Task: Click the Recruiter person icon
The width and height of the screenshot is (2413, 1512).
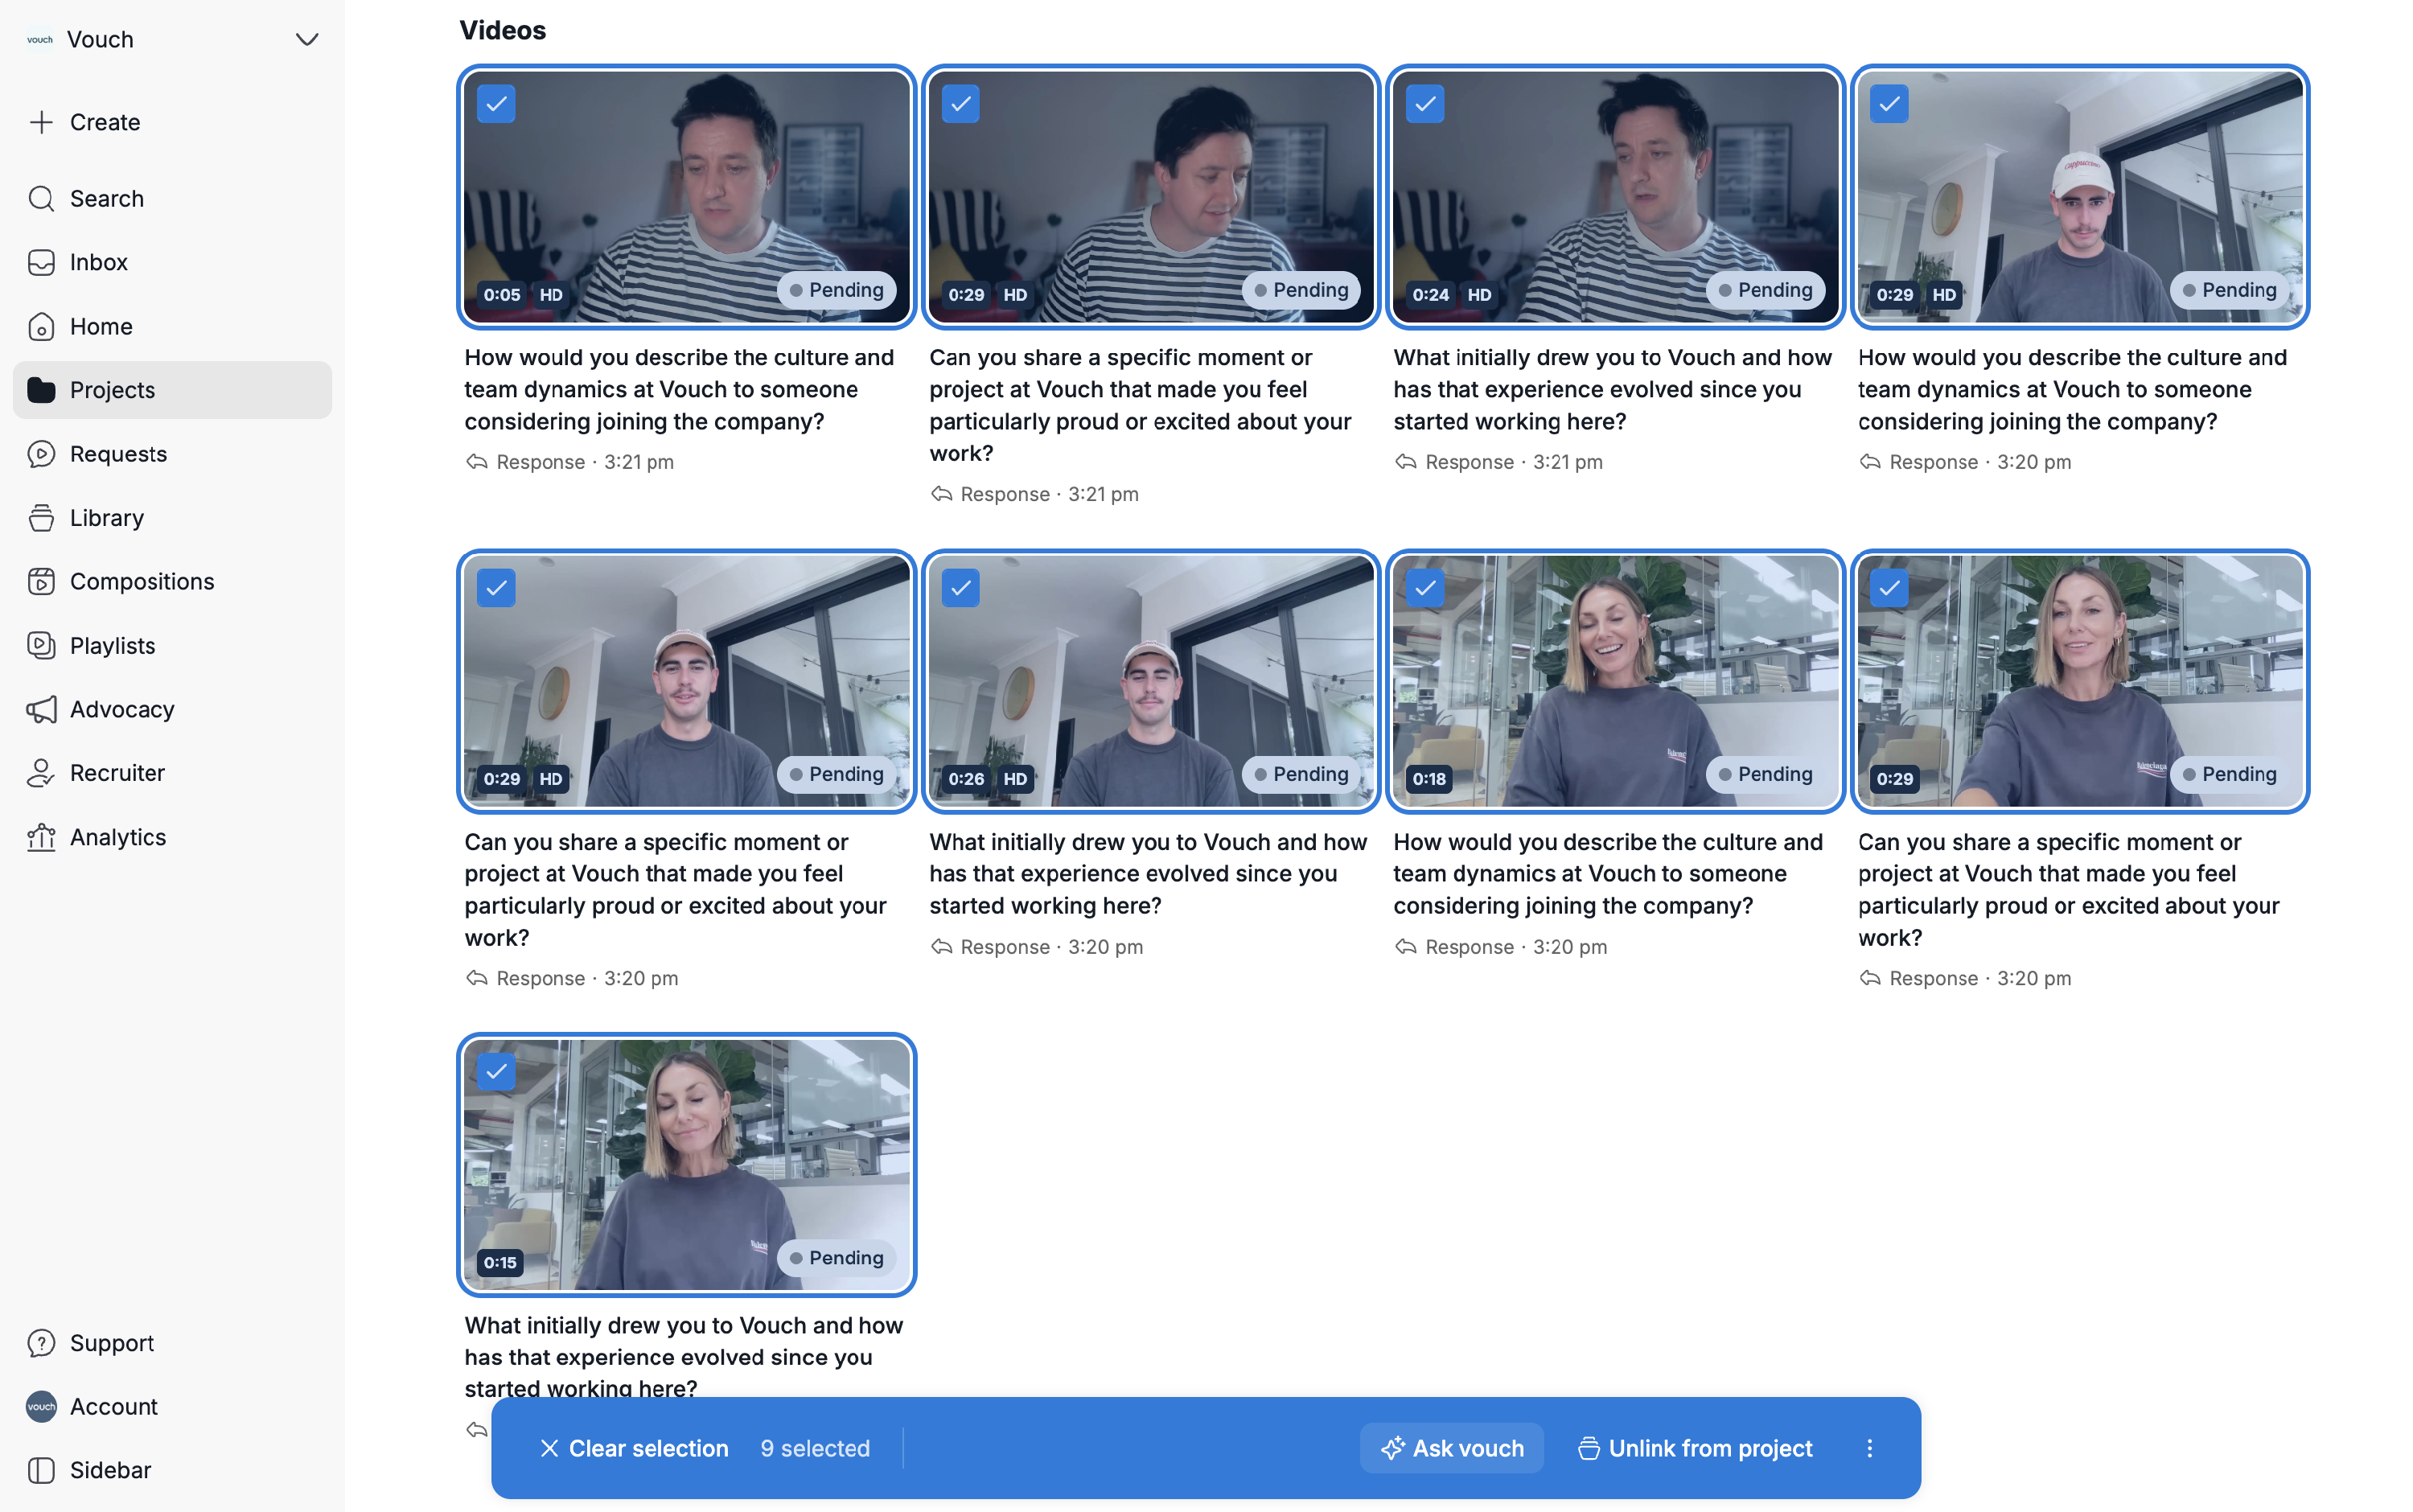Action: [41, 773]
